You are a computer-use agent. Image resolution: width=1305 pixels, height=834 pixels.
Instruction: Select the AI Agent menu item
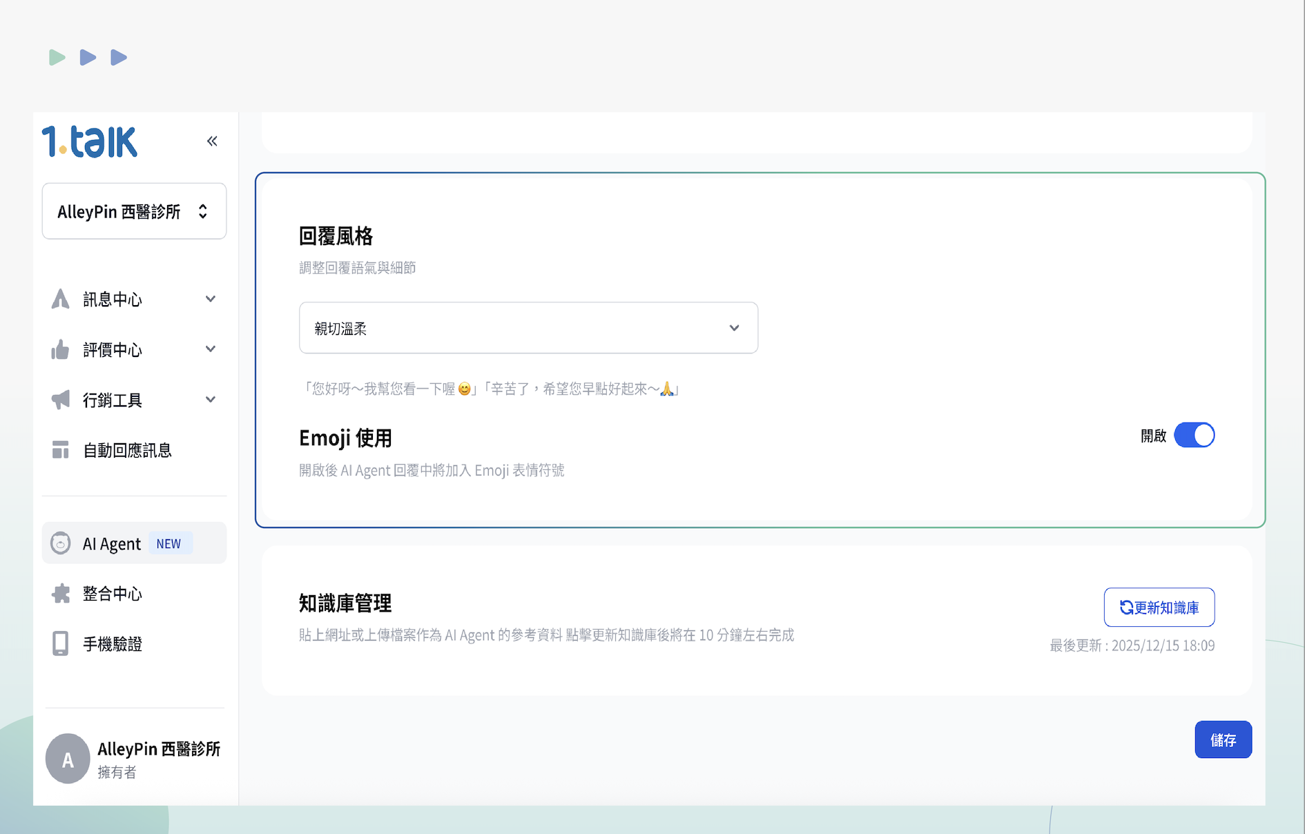point(112,544)
